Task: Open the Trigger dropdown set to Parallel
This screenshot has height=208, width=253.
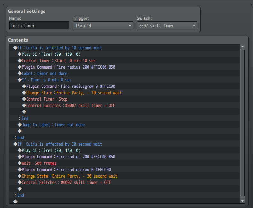Action: [x=103, y=26]
